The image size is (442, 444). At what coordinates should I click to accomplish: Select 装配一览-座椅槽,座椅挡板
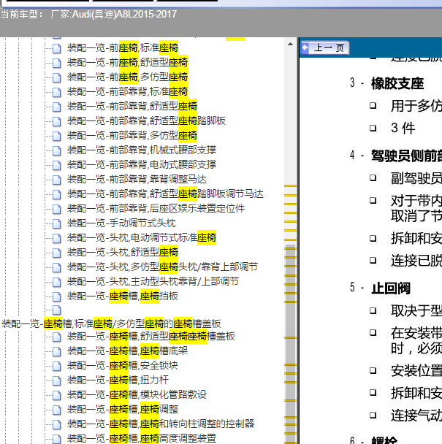click(x=123, y=296)
